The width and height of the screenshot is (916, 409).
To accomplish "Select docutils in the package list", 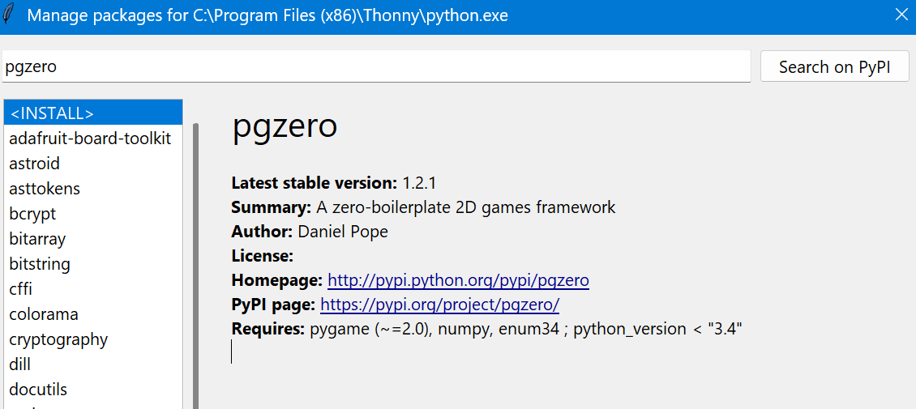I will click(93, 390).
